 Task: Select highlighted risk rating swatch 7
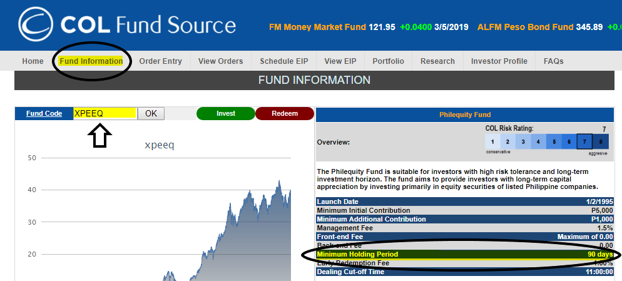pyautogui.click(x=584, y=141)
